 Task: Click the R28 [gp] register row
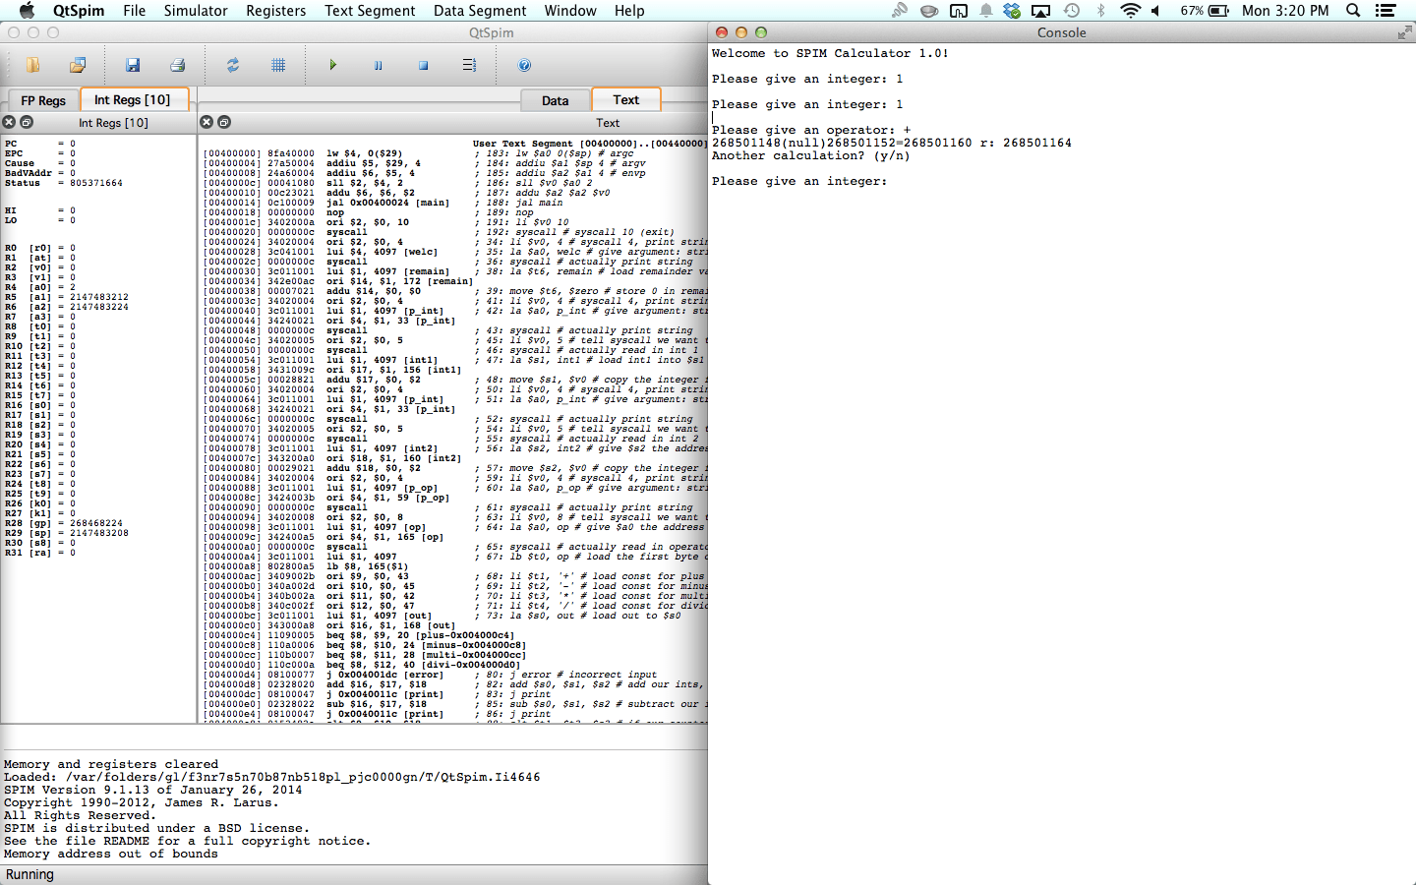point(64,523)
